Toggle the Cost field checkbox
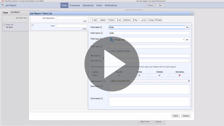 pyautogui.click(x=32, y=25)
